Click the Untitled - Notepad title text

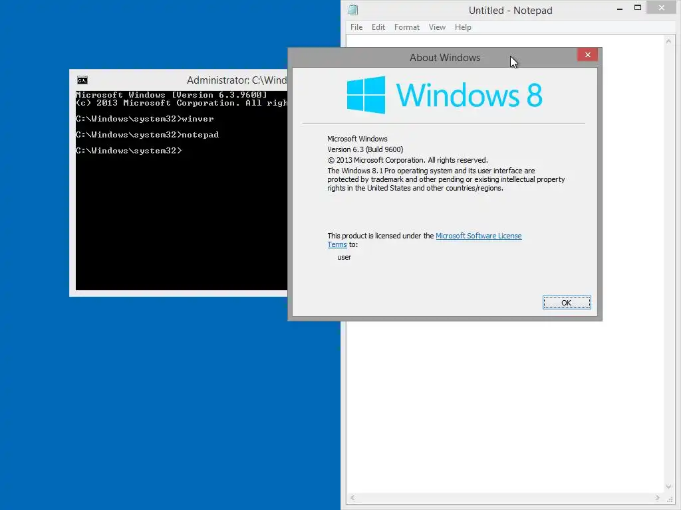[x=510, y=11]
